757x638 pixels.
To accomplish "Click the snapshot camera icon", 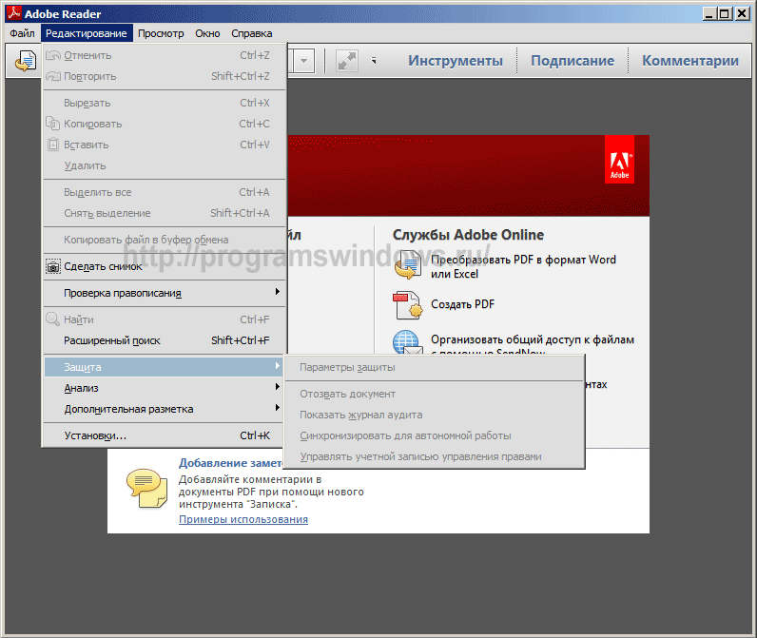I will [53, 266].
